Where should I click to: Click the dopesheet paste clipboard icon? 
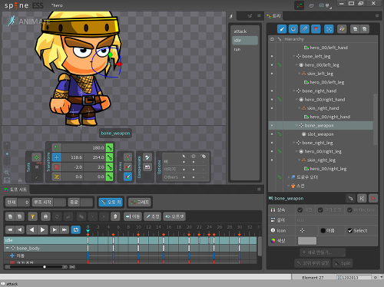[x=115, y=216]
